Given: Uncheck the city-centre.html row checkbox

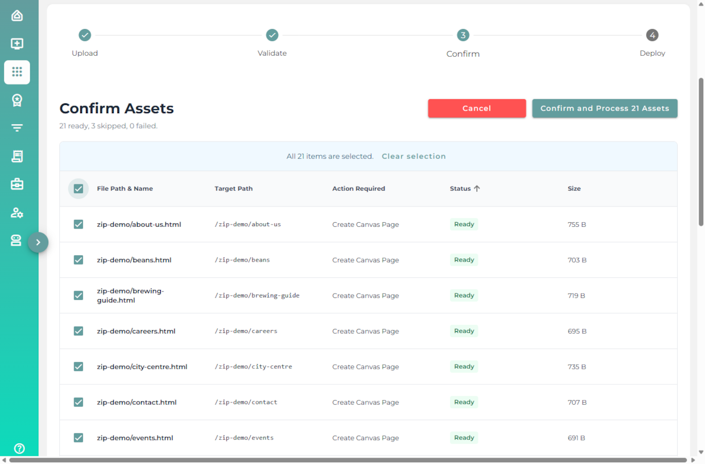Looking at the screenshot, I should point(78,367).
